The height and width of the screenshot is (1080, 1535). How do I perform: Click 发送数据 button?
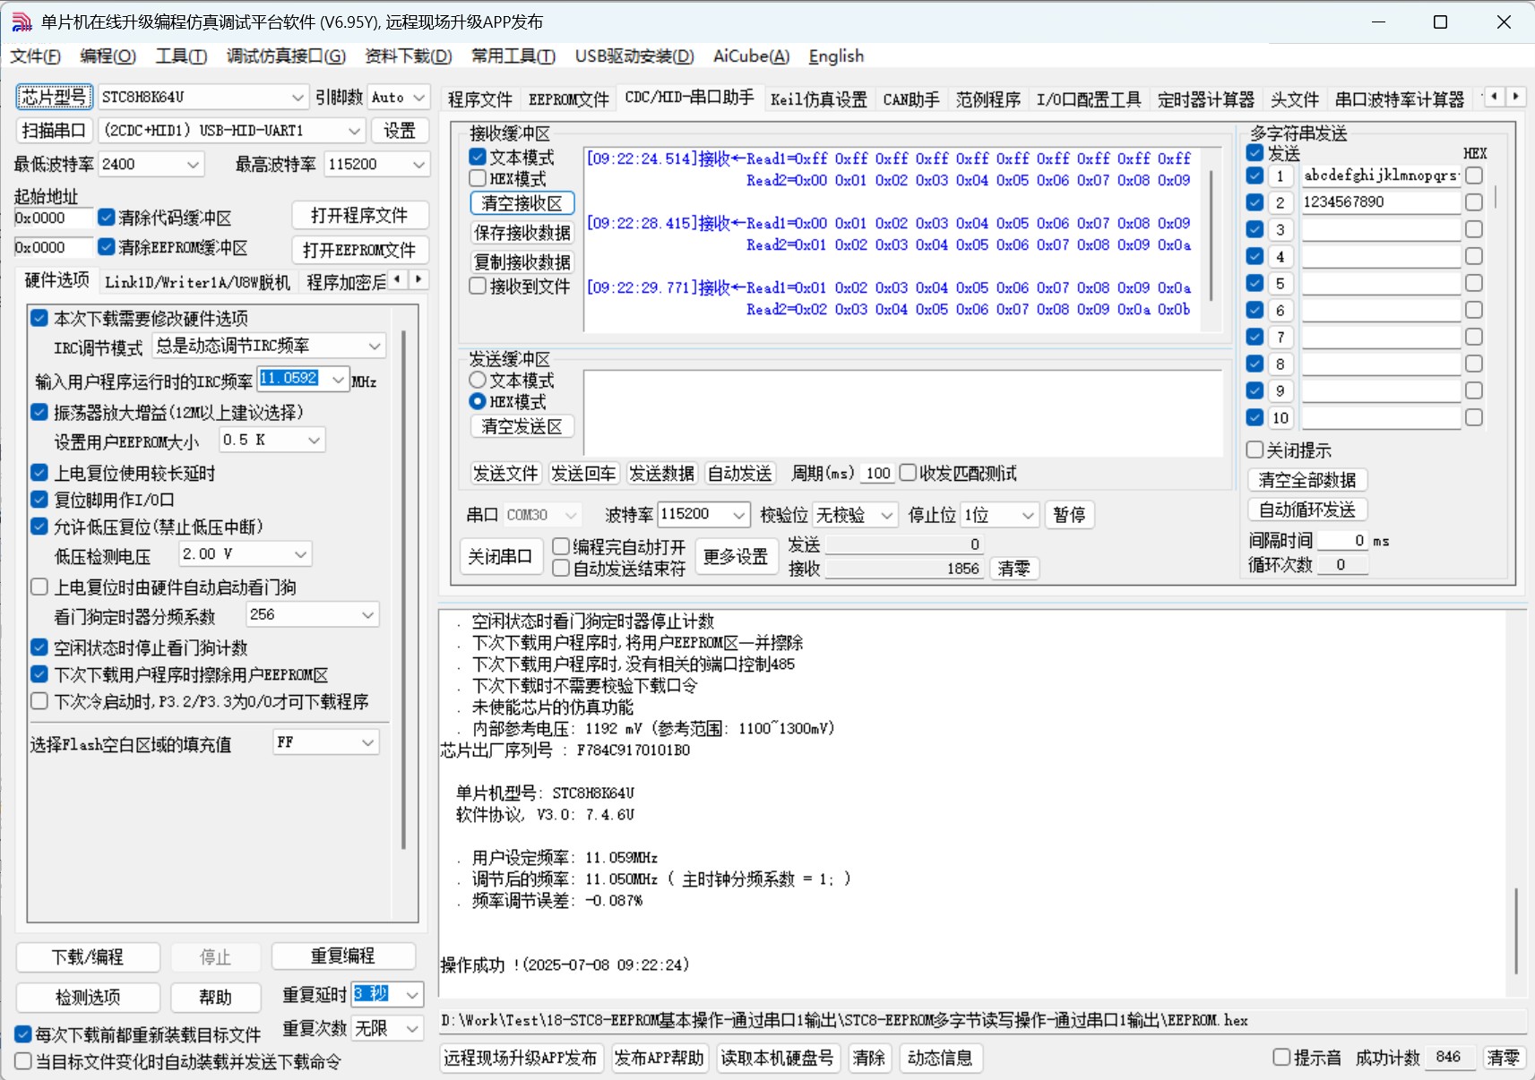pyautogui.click(x=661, y=473)
